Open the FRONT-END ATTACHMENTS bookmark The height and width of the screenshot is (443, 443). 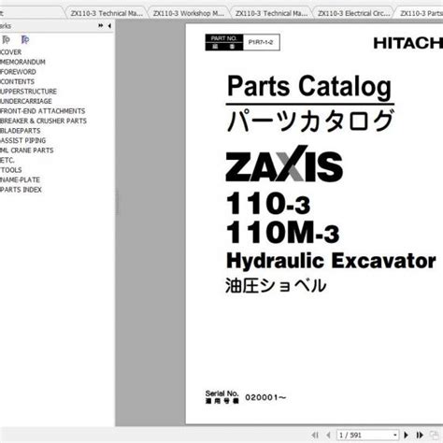click(x=43, y=111)
